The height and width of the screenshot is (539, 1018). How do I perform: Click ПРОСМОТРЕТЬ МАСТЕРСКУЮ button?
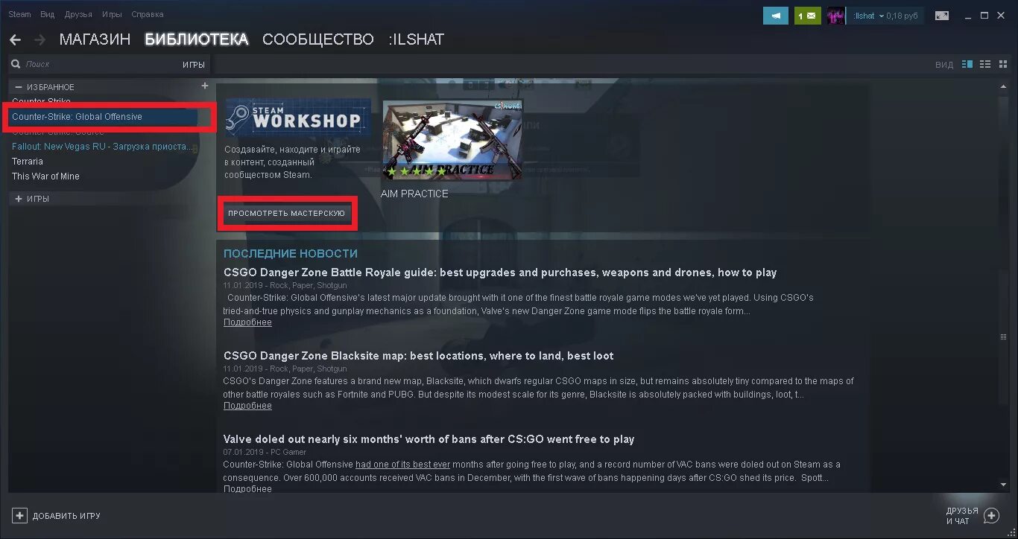[287, 213]
